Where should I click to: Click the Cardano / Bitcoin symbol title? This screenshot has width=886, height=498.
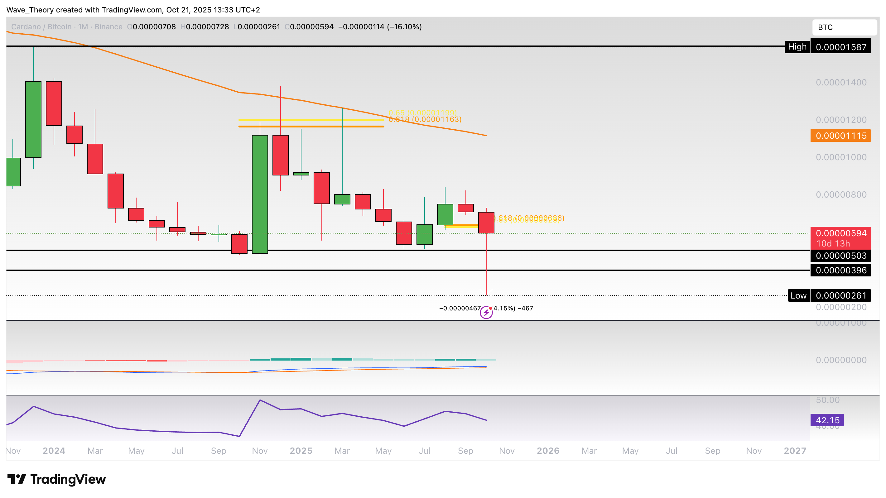[x=41, y=27]
